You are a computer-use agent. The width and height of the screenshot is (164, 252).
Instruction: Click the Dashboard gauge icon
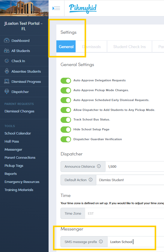7,40
